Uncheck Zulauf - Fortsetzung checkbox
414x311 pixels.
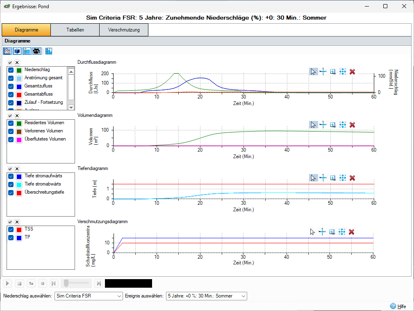(x=11, y=103)
